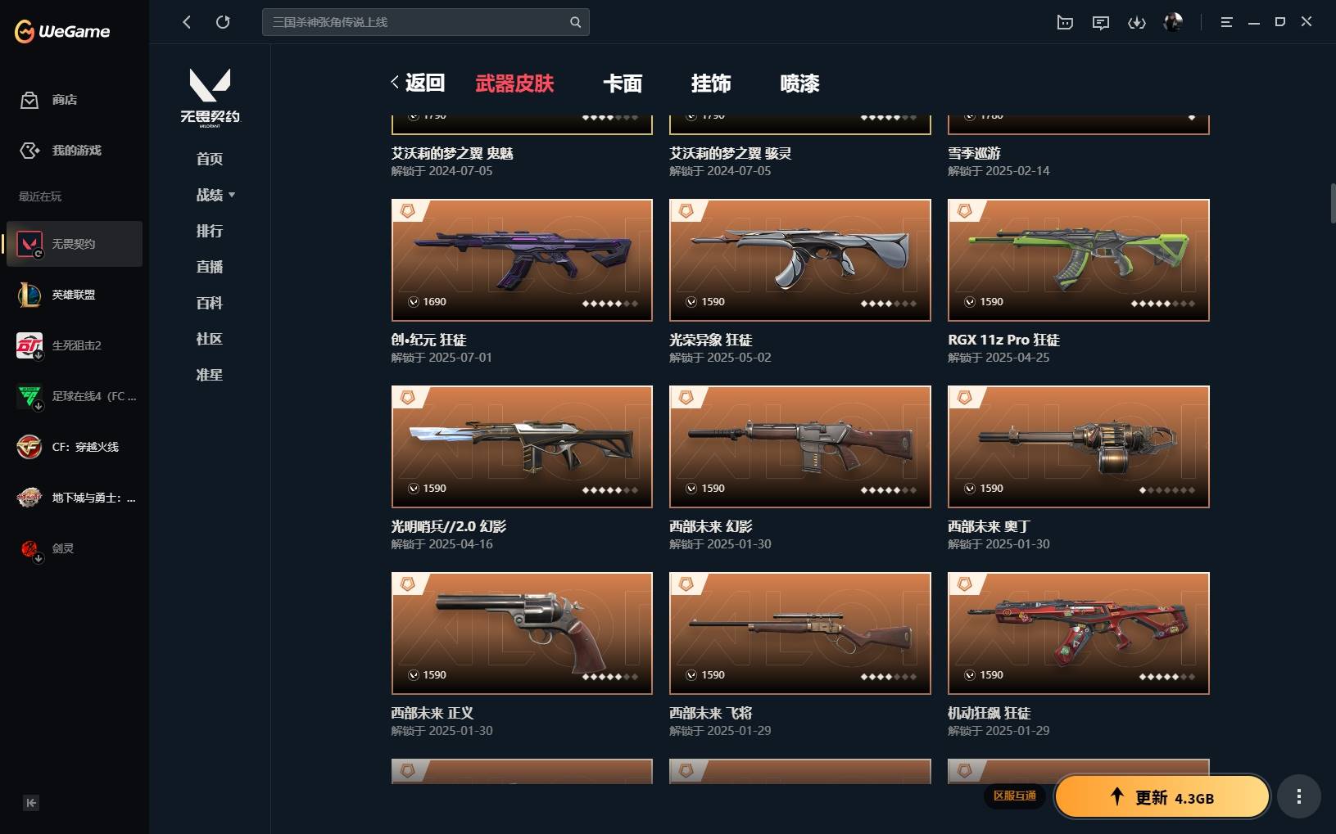
Task: Click the user avatar icon
Action: [1173, 22]
